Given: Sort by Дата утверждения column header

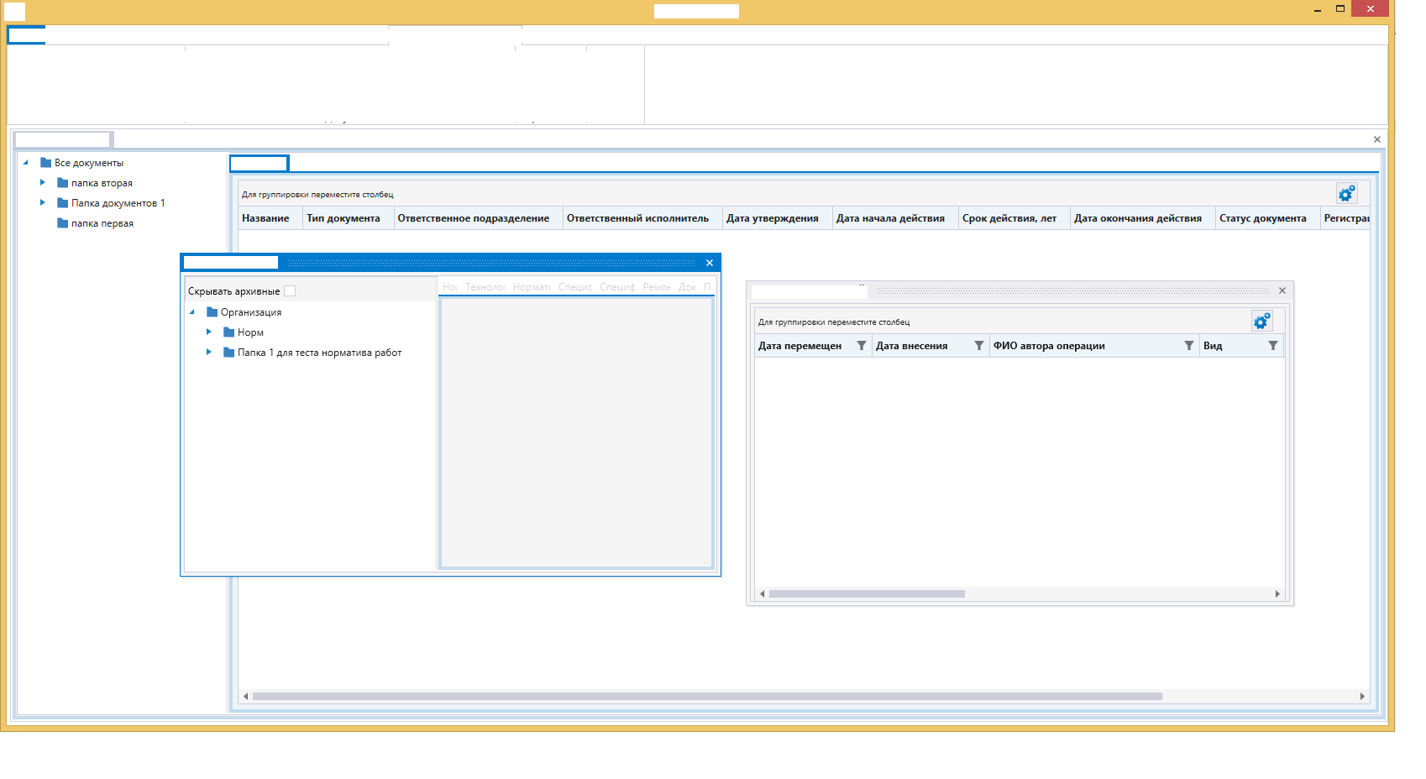Looking at the screenshot, I should tap(772, 218).
